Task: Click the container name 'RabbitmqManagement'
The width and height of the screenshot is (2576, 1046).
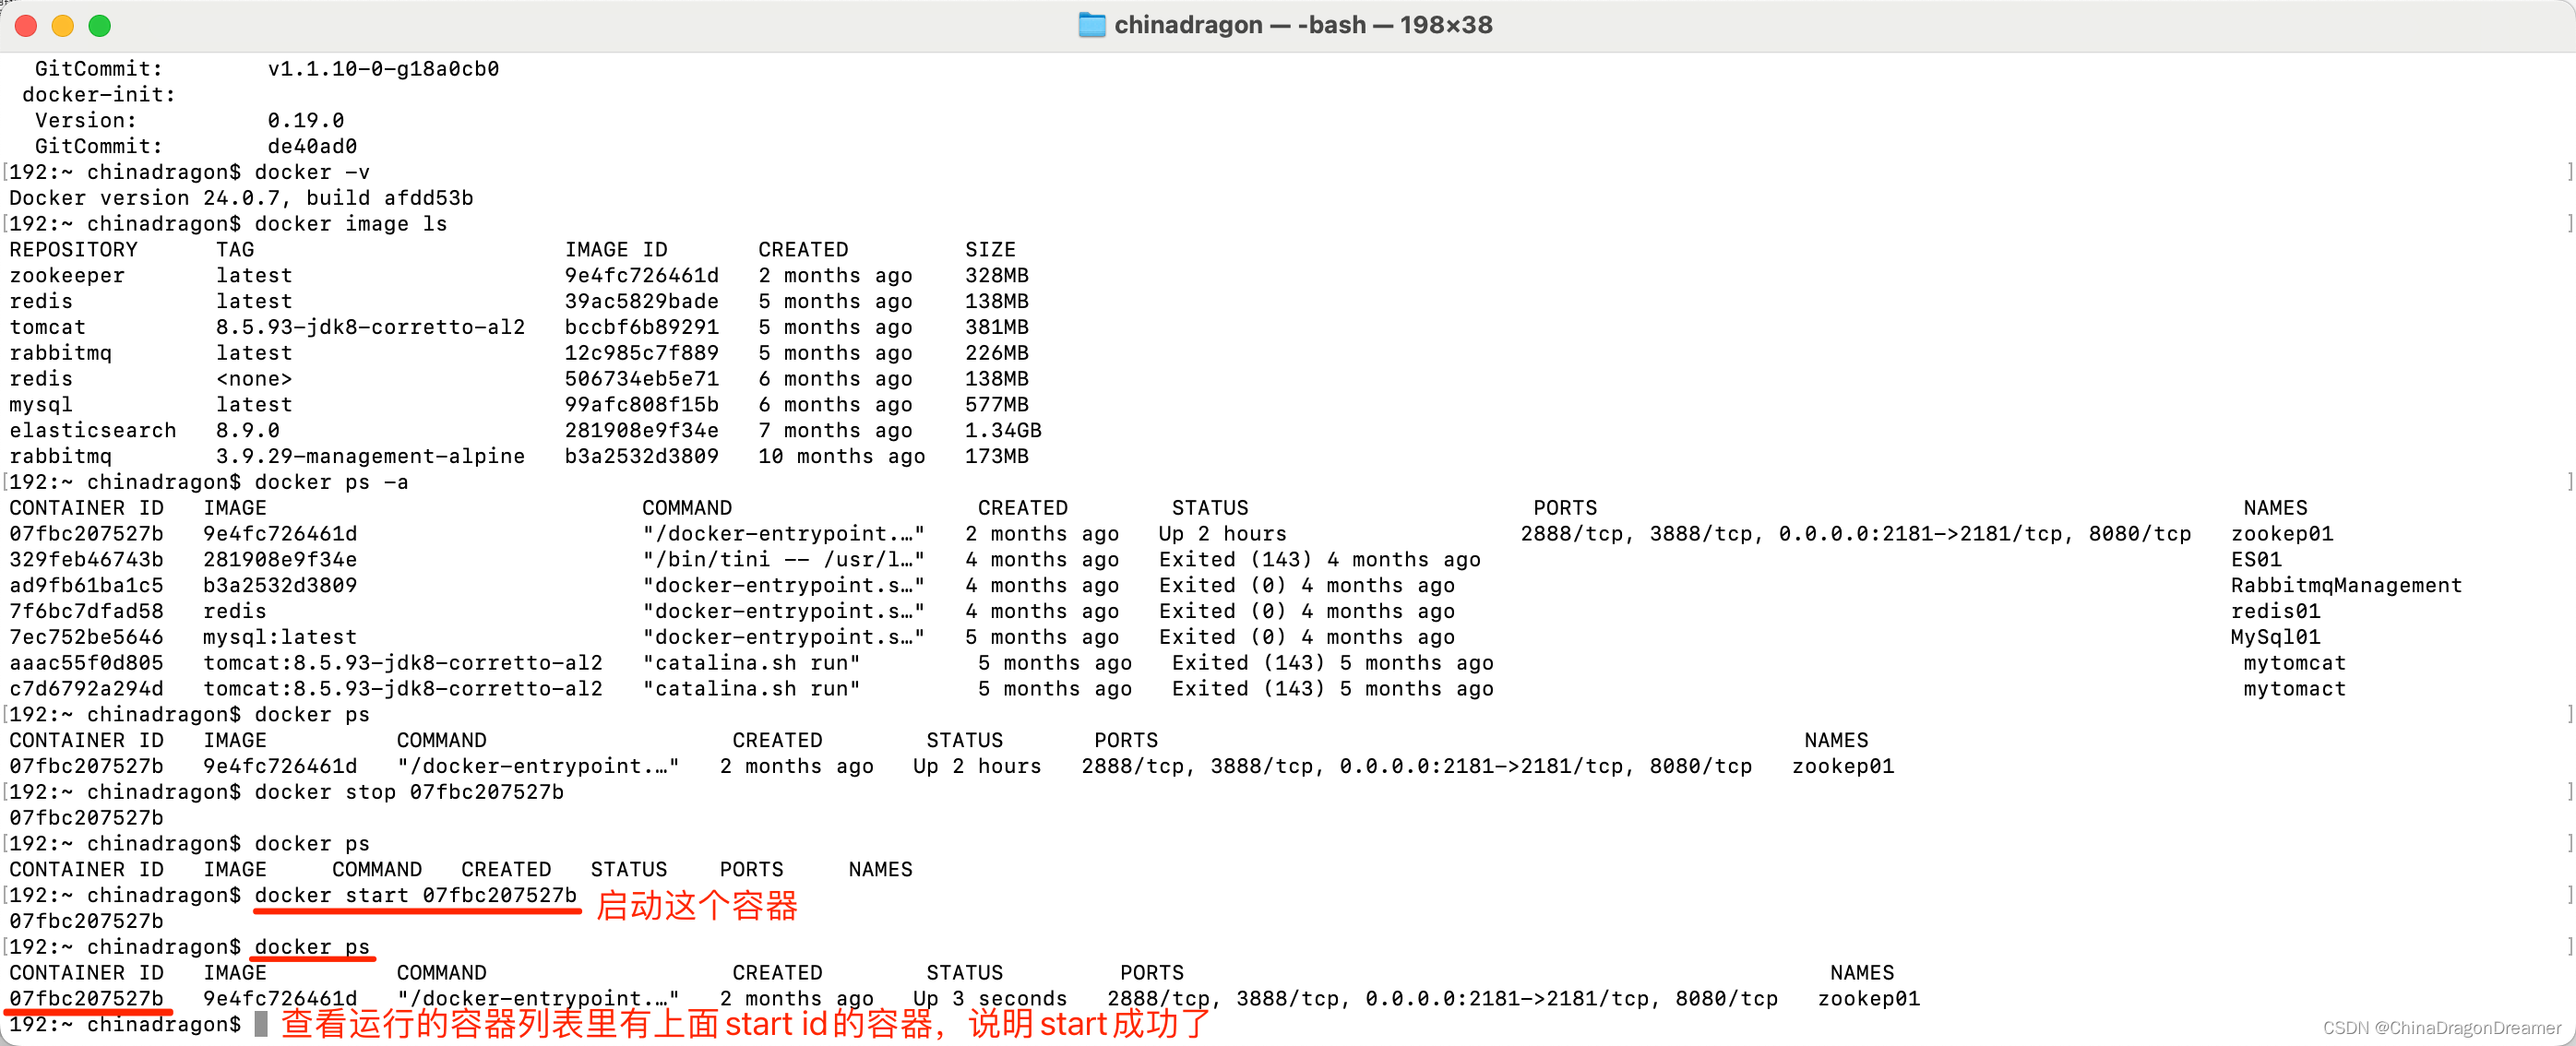Action: point(2346,586)
